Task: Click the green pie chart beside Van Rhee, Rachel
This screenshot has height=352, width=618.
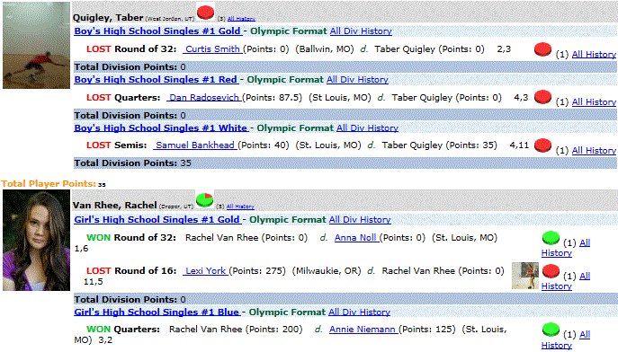Action: [x=204, y=199]
